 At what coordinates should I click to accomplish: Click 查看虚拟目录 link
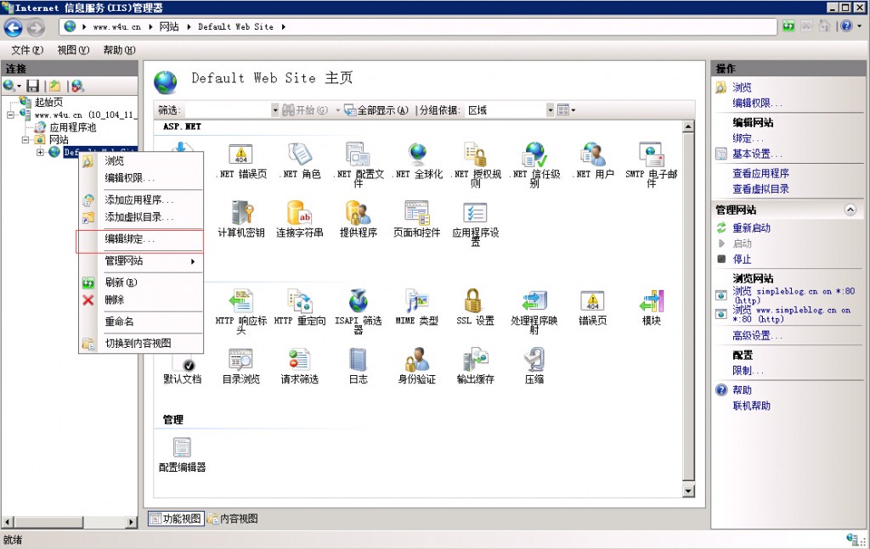pyautogui.click(x=760, y=189)
